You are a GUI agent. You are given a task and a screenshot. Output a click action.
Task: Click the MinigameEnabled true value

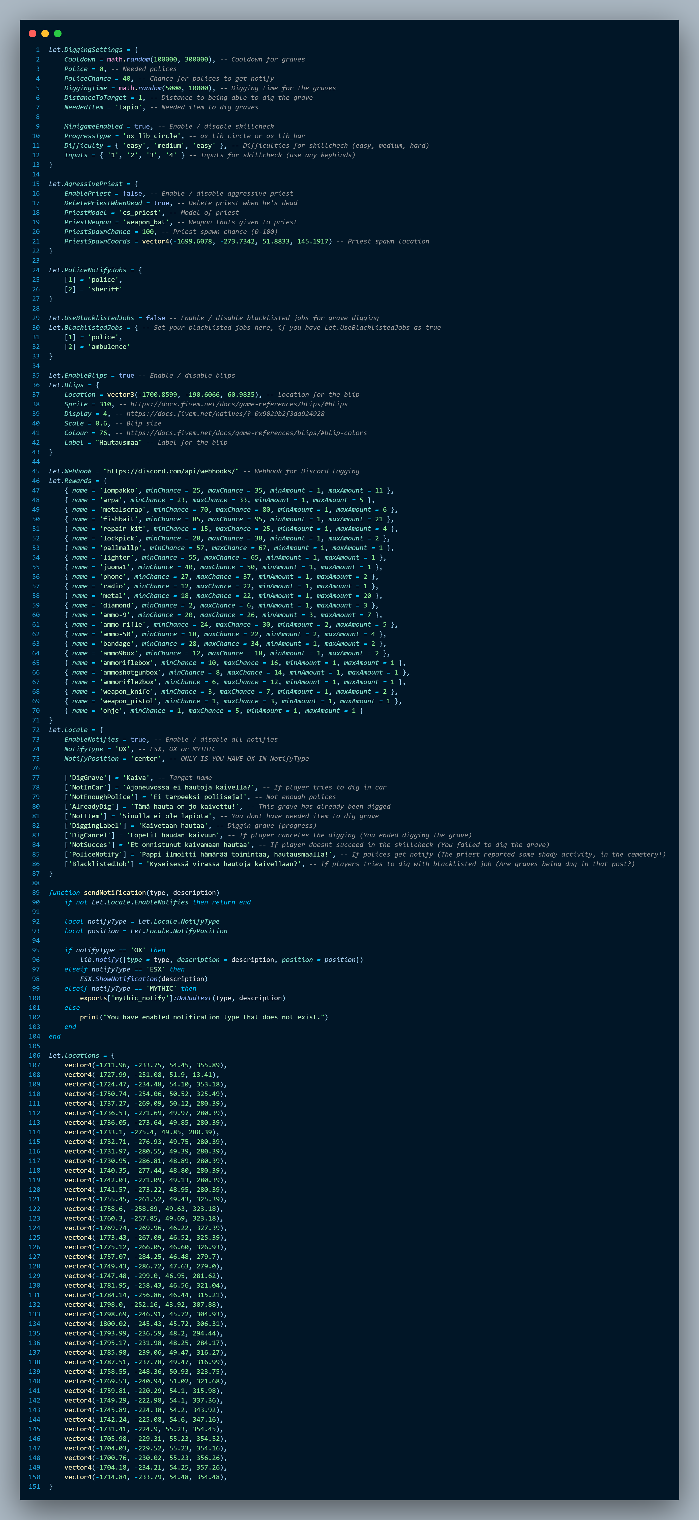[x=142, y=126]
